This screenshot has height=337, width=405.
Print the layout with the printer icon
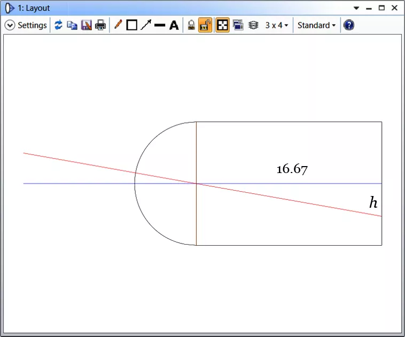100,25
